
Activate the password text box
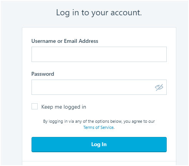tap(99, 87)
